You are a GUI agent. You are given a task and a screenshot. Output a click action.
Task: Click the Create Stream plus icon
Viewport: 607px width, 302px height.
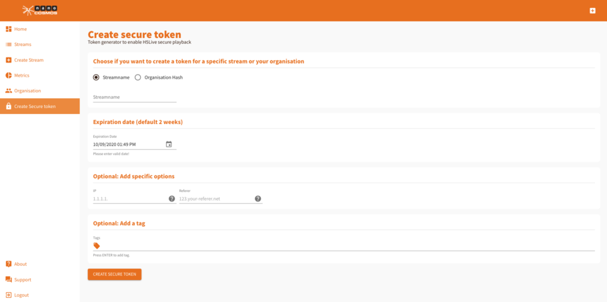click(9, 60)
